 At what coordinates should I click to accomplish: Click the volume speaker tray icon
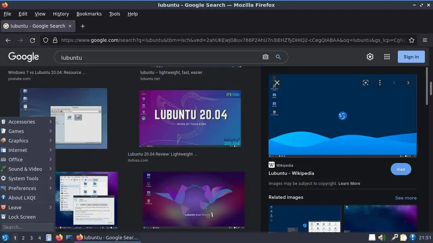click(382, 238)
